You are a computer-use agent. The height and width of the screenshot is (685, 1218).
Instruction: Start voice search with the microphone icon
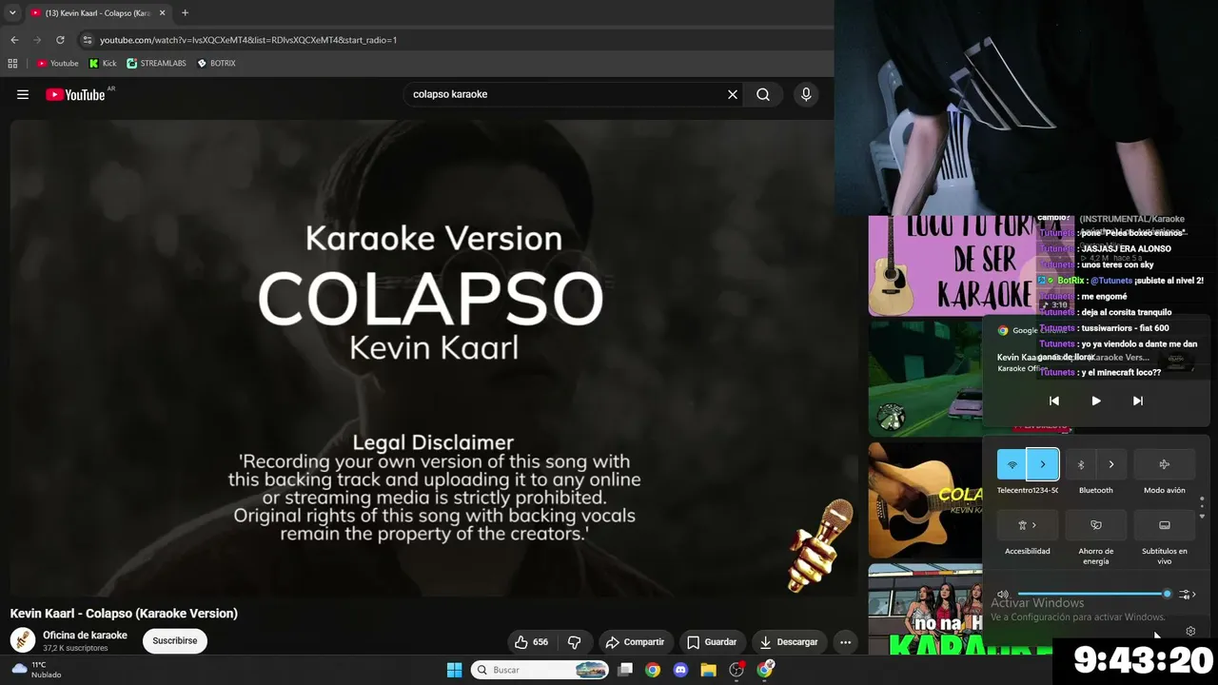[x=806, y=94]
